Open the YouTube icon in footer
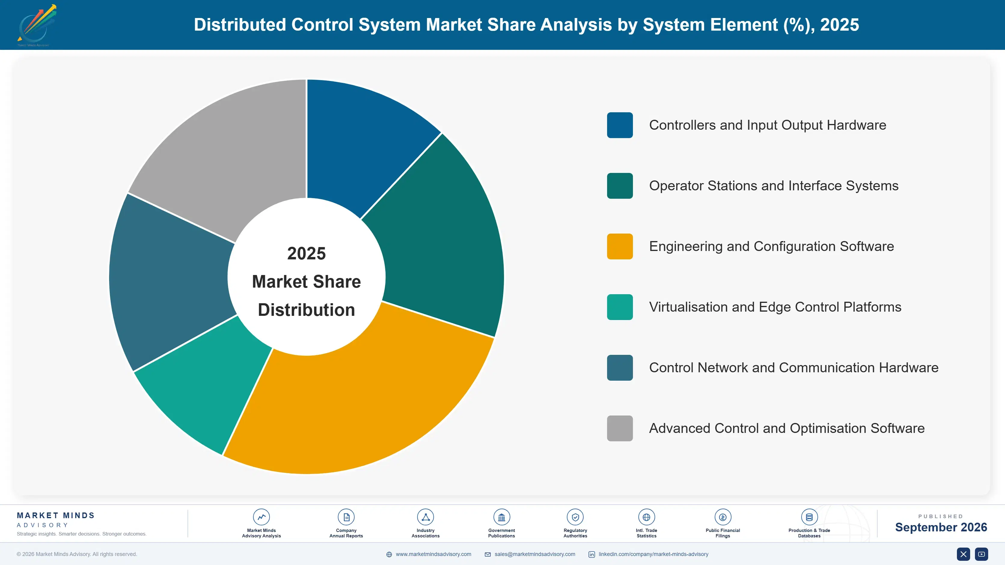 click(982, 554)
